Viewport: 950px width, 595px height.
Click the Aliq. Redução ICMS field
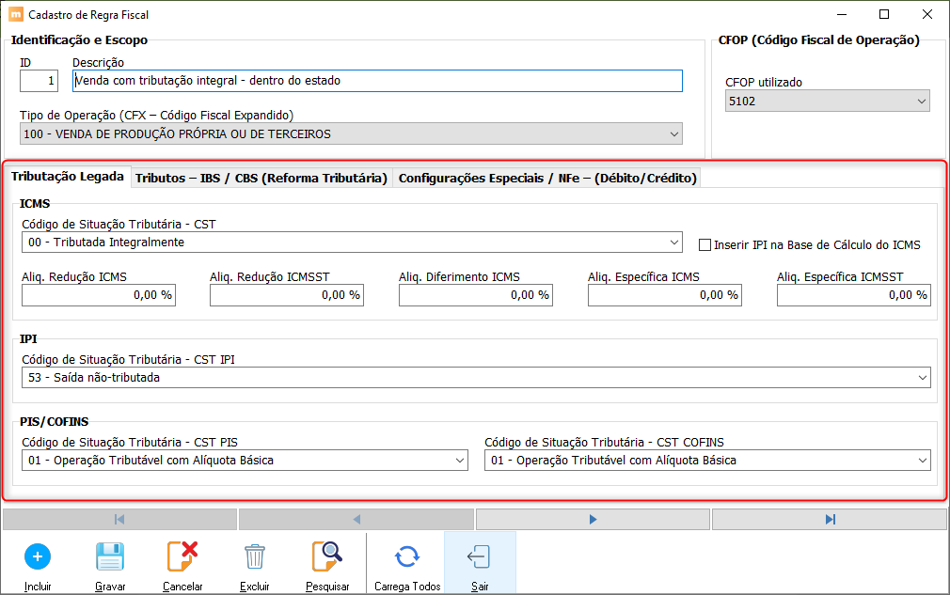pyautogui.click(x=99, y=295)
